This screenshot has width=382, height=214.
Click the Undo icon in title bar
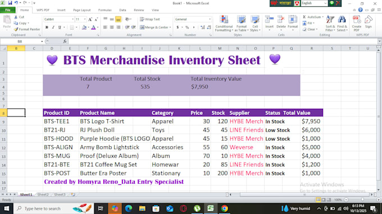tap(16, 3)
